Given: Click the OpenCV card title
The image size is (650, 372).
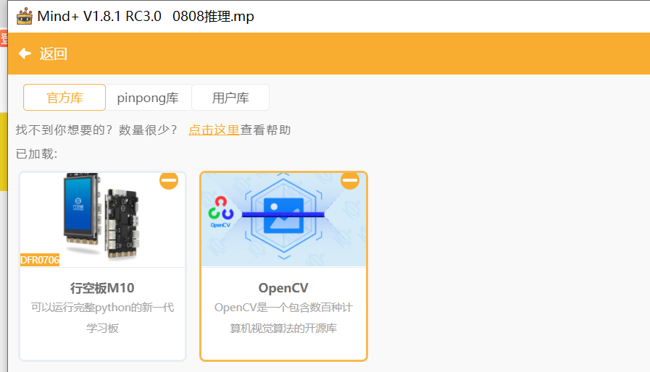Looking at the screenshot, I should tap(283, 288).
